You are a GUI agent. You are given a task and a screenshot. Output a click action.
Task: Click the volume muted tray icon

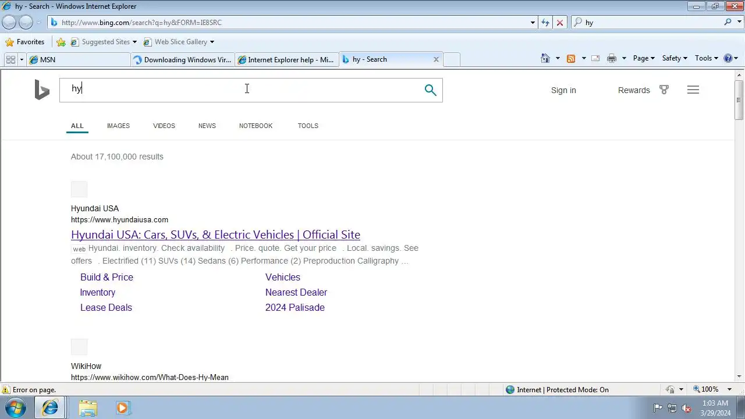point(686,408)
